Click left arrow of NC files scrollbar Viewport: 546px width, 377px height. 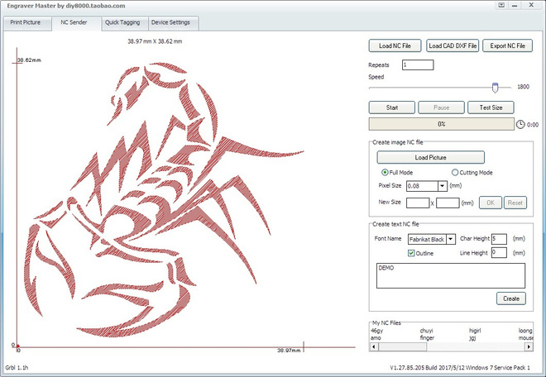(374, 346)
